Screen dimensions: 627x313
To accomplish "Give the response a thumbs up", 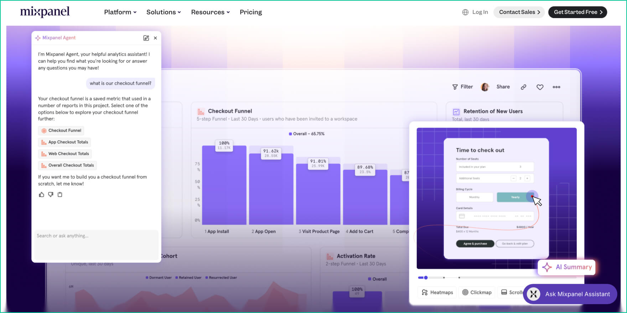I will 42,195.
